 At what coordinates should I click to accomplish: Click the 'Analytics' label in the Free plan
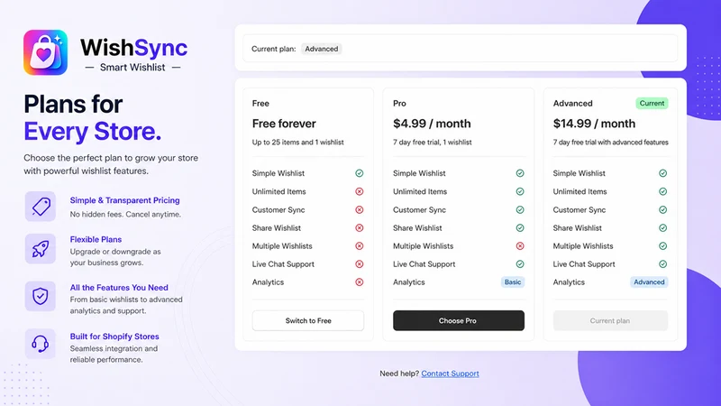[x=268, y=282]
